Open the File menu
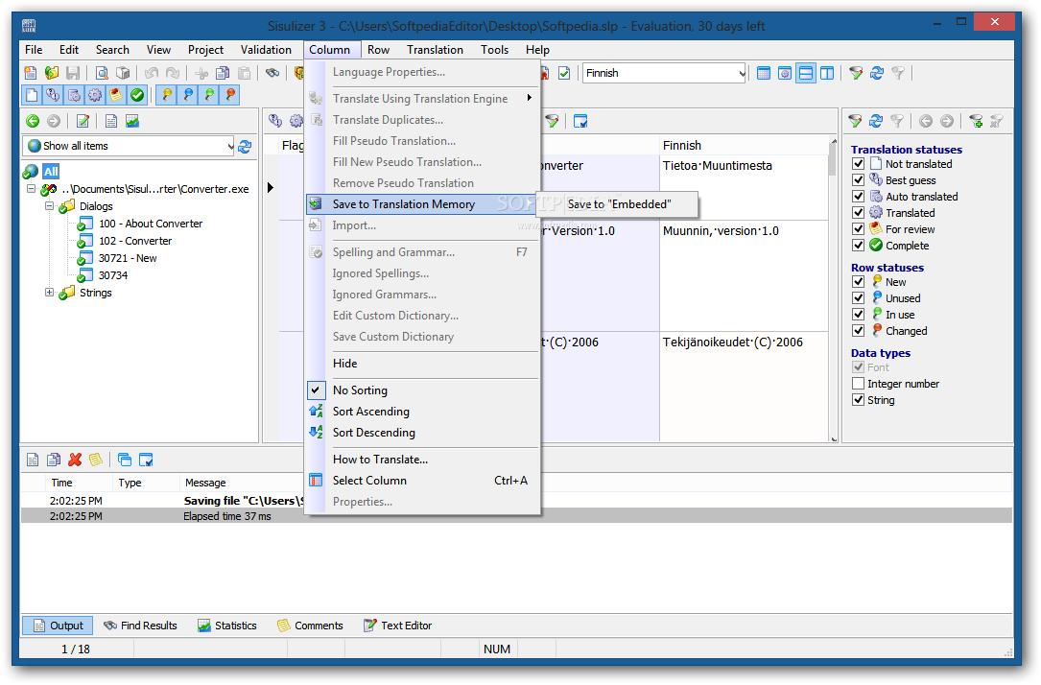 [34, 50]
